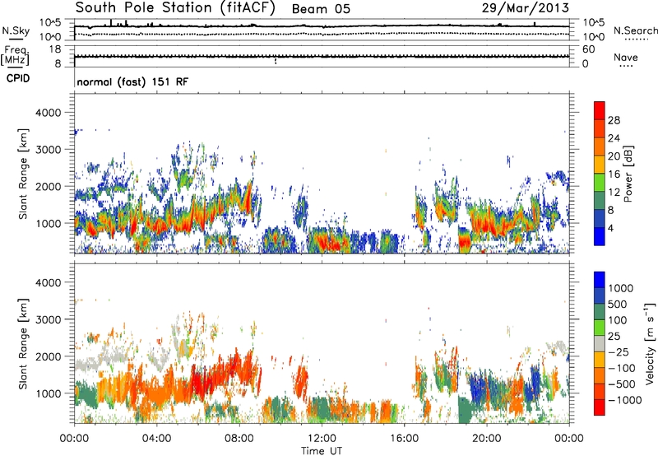This screenshot has width=658, height=456.
Task: Click the '4' label on Power scale
Action: [610, 228]
